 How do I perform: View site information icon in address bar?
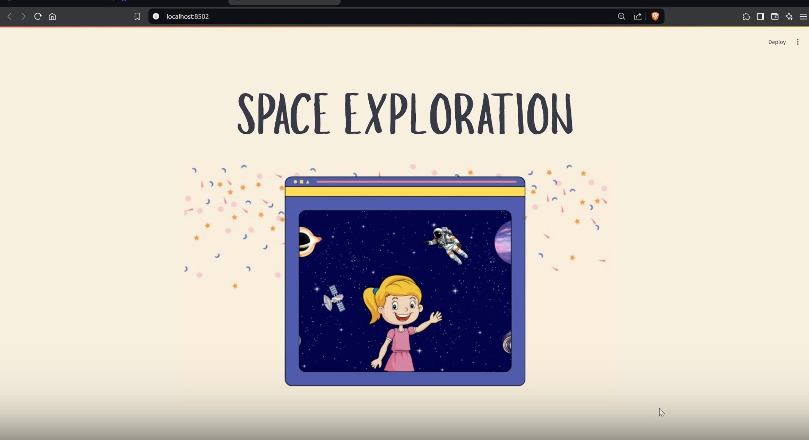[156, 16]
